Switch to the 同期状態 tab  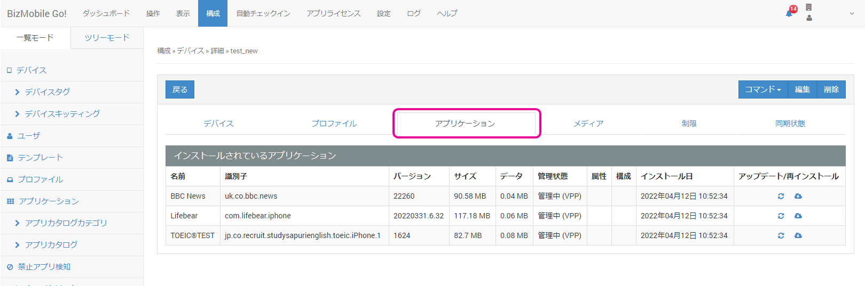pos(790,124)
